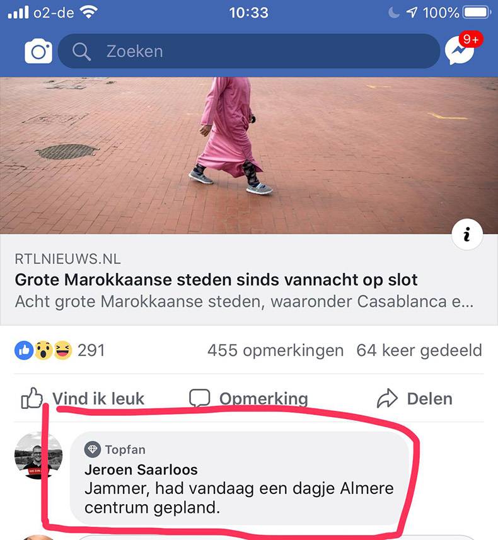Tap the share arrow icon next to Delen
This screenshot has height=540, width=498.
[388, 398]
